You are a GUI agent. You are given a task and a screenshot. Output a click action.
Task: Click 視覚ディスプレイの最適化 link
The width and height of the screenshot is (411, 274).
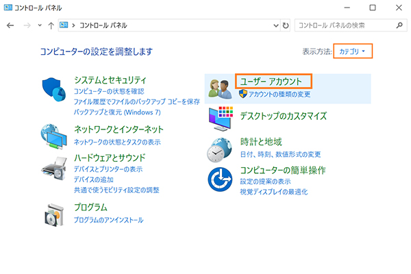(274, 192)
